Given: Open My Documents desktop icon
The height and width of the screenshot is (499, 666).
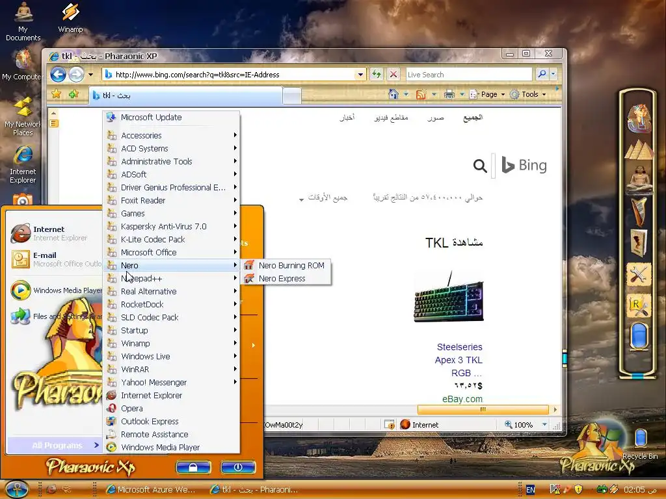Looking at the screenshot, I should [23, 21].
